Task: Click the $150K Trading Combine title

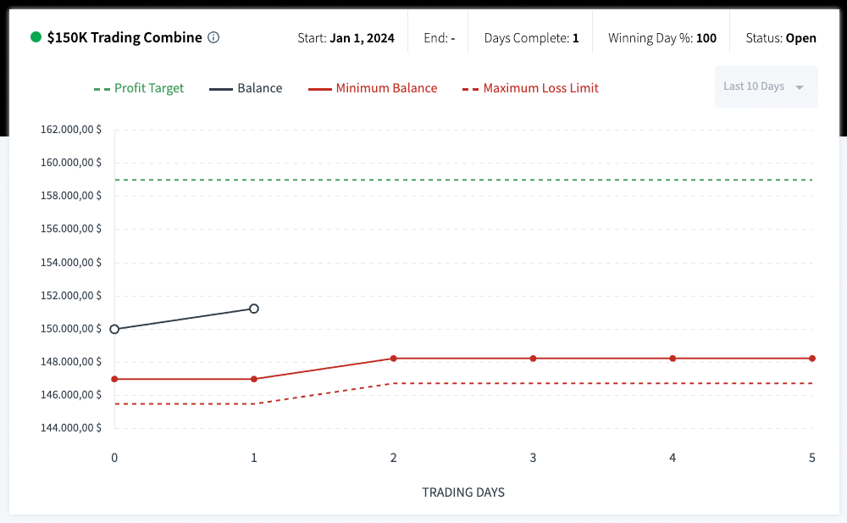Action: click(x=125, y=37)
